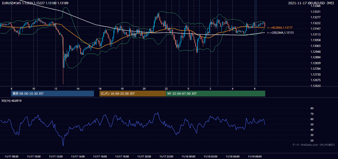This screenshot has height=159, width=338.
Task: Click price axis value 1.13331
Action: point(316,12)
